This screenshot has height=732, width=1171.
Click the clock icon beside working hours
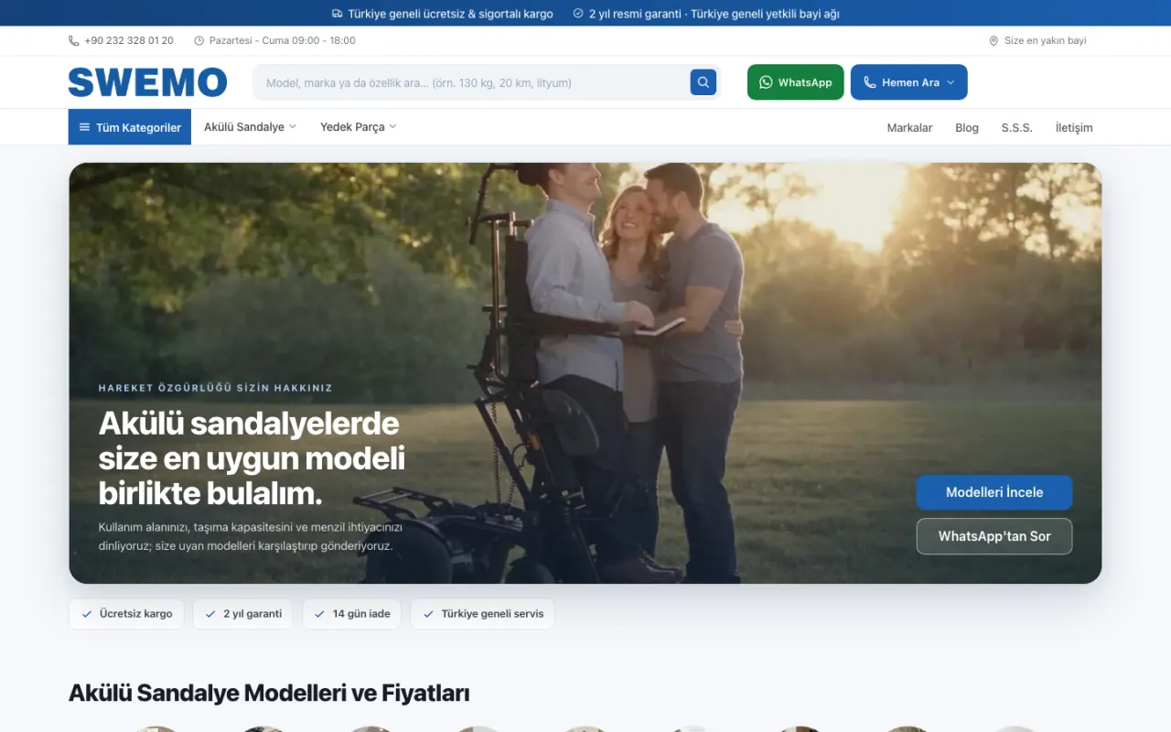(x=199, y=41)
